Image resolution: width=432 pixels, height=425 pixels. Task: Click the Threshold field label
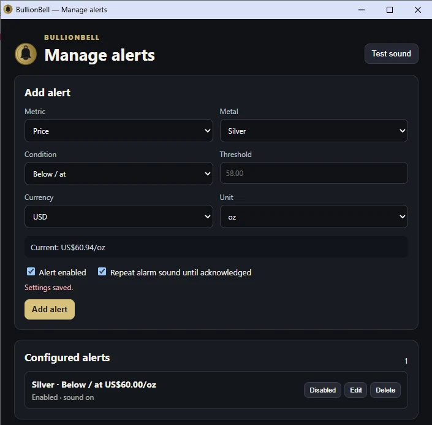235,154
